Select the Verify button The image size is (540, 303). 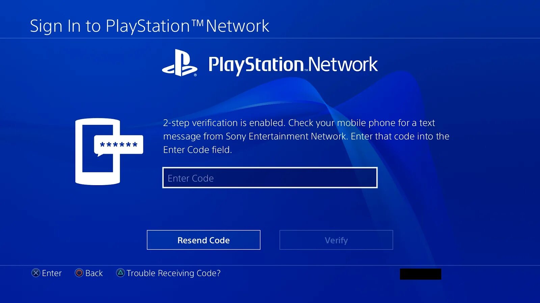[336, 240]
